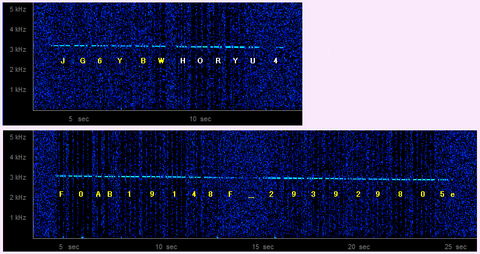The image size is (480, 254).
Task: Select the 8 between 4 and F, lower spectrogram
Action: pos(210,194)
